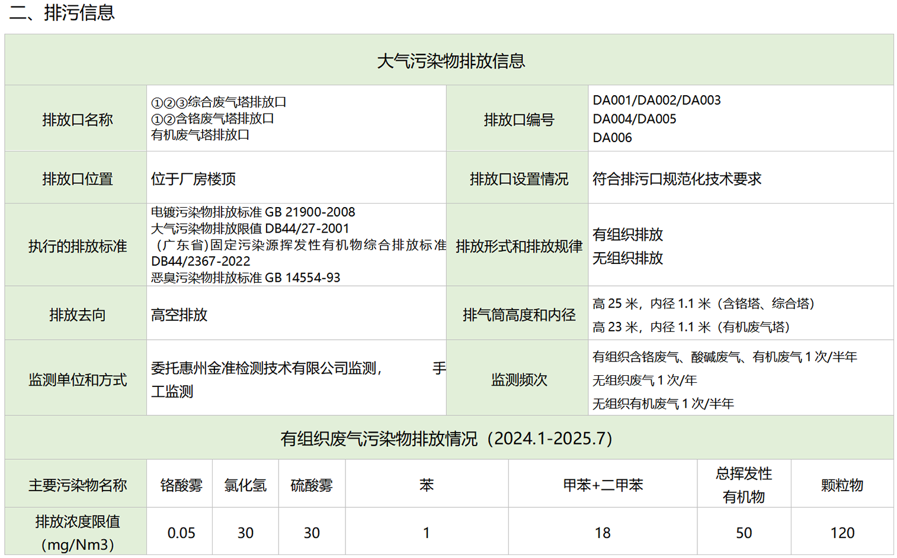Image resolution: width=897 pixels, height=558 pixels.
Task: Select the DB44/2367-2022 standard number
Action: point(200,262)
